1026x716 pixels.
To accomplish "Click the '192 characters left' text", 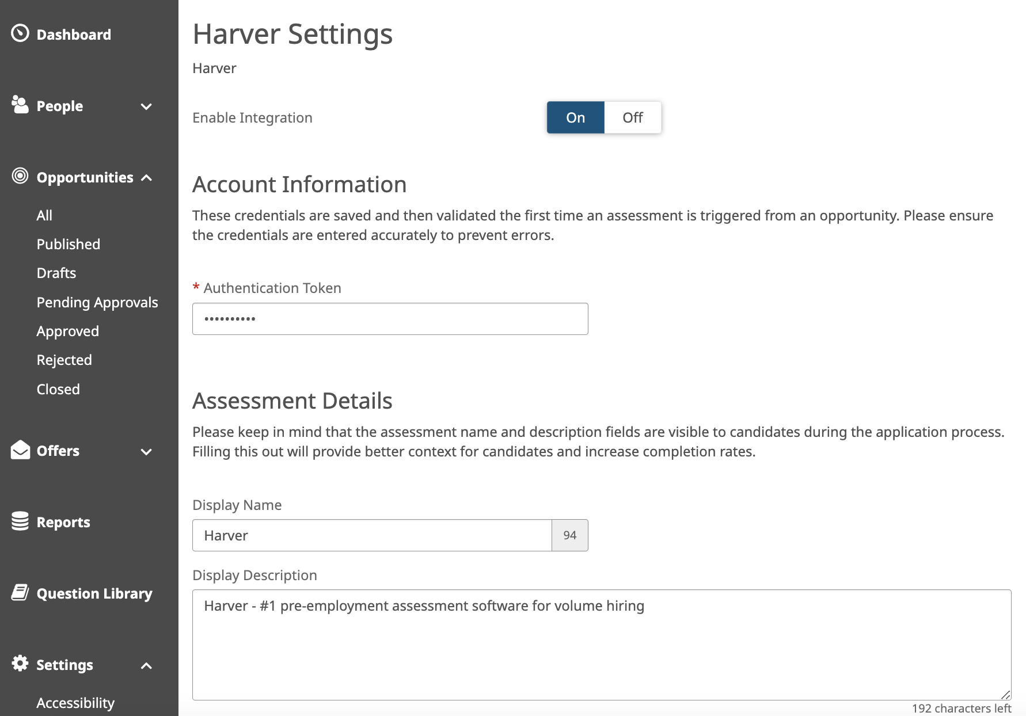I will click(962, 709).
